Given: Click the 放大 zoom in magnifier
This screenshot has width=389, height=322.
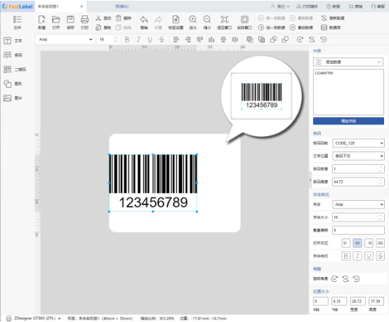Looking at the screenshot, I should coord(193,20).
